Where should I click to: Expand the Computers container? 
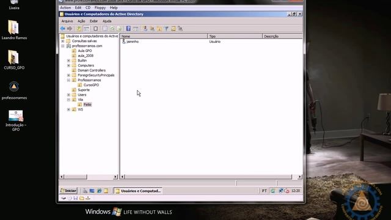(68, 65)
